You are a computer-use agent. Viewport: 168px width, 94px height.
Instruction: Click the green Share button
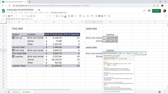156,11
